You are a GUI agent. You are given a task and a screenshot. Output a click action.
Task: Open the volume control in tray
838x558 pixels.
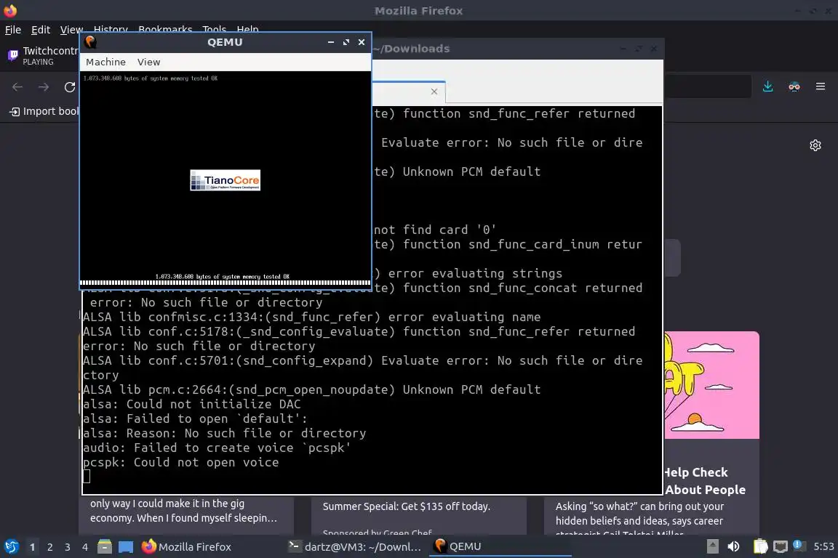coord(733,546)
